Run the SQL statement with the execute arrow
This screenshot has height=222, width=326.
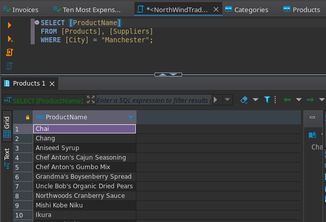[10, 25]
